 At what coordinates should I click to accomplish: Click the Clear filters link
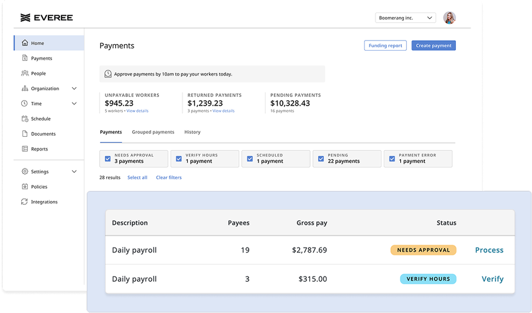(x=169, y=177)
